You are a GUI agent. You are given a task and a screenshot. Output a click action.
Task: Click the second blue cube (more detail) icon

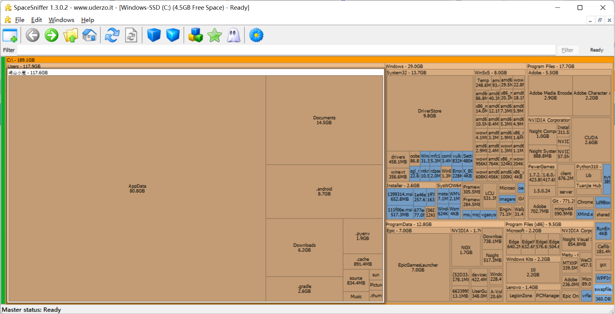173,35
